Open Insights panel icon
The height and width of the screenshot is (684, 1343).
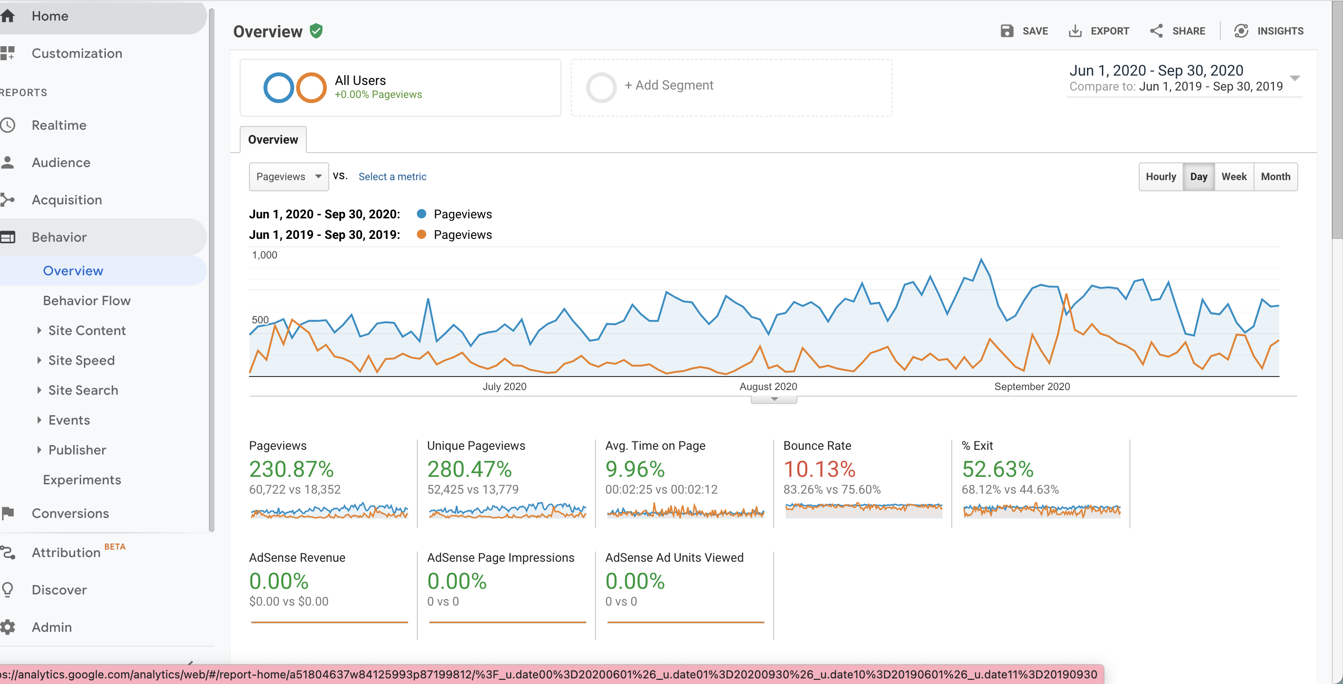(x=1241, y=31)
